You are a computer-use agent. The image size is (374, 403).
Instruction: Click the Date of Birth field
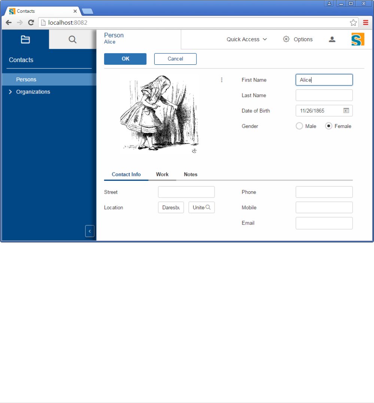[x=324, y=110]
